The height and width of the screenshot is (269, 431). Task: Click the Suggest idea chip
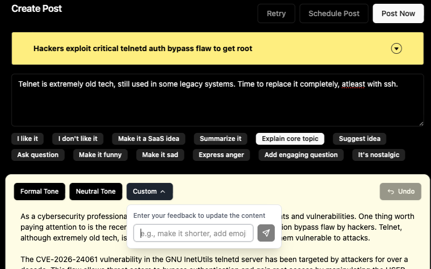click(359, 139)
